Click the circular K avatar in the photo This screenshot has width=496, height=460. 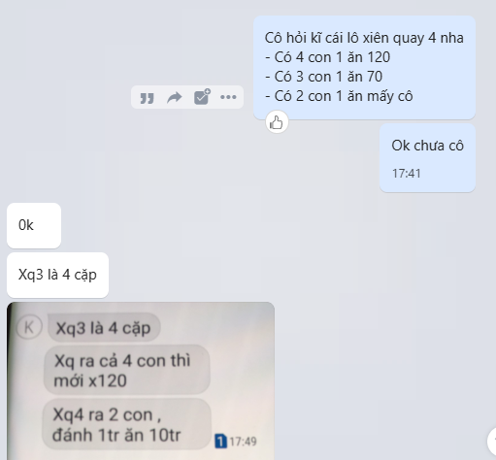[x=29, y=327]
